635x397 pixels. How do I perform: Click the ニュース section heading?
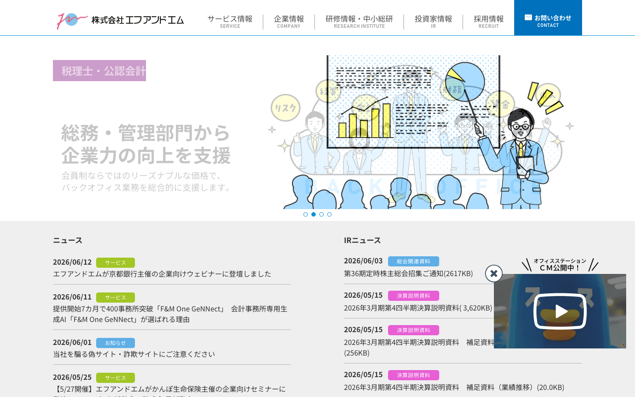[x=67, y=240]
